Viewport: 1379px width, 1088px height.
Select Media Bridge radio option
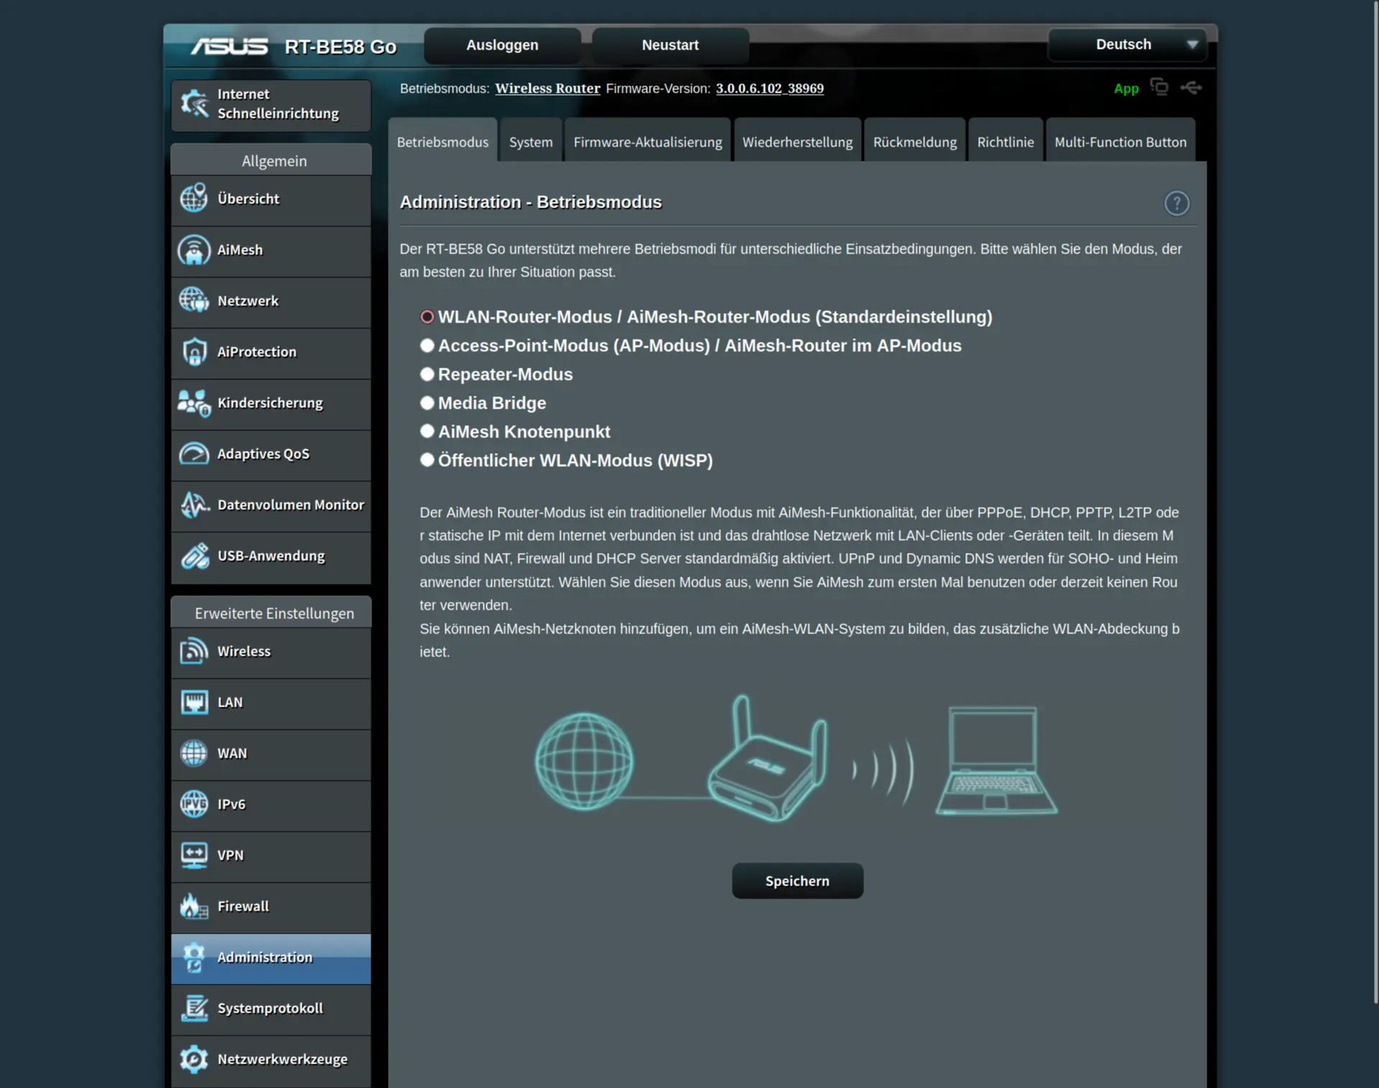pos(427,403)
